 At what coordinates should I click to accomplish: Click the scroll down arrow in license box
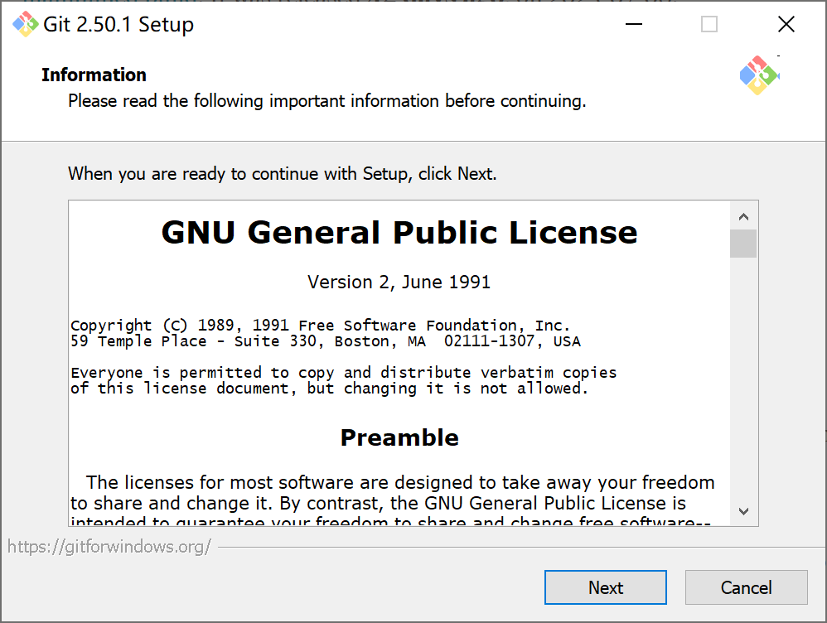tap(743, 511)
